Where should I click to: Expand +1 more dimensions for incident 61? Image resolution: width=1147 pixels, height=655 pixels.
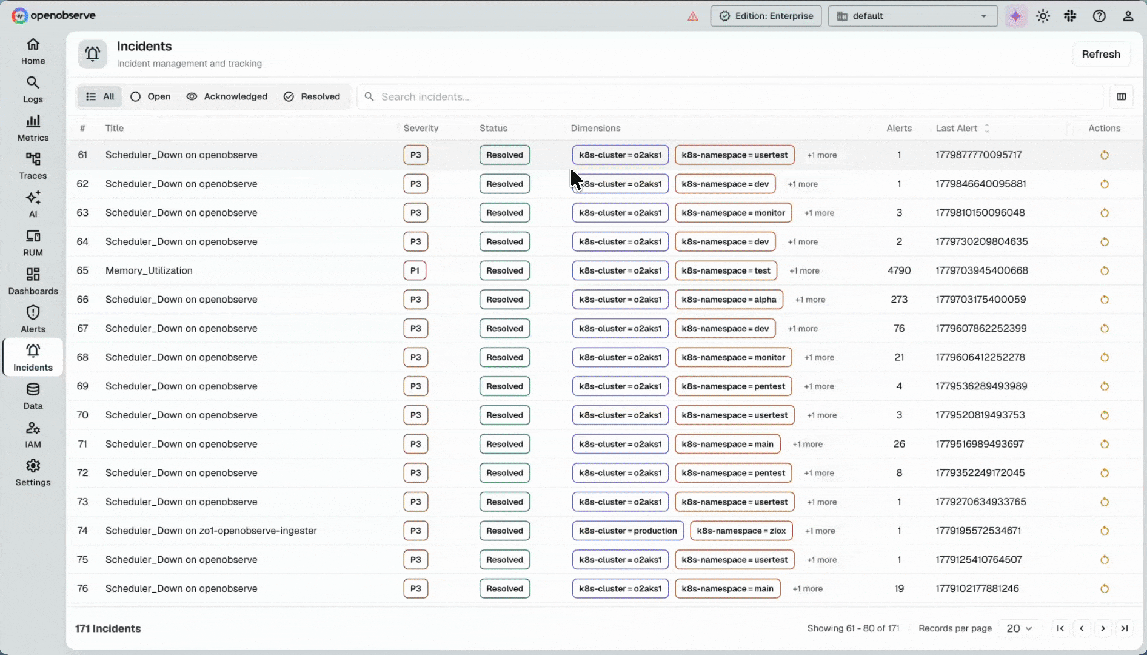[821, 155]
